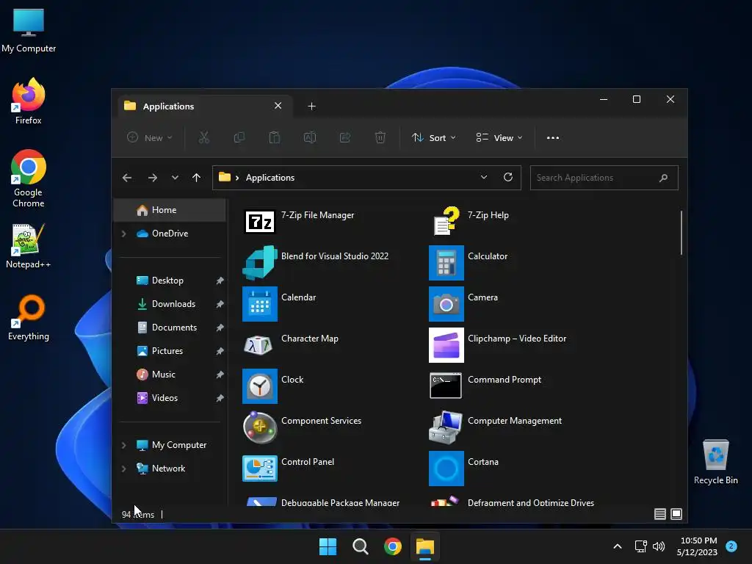The width and height of the screenshot is (752, 564).
Task: Add a new tab with plus button
Action: tap(311, 106)
